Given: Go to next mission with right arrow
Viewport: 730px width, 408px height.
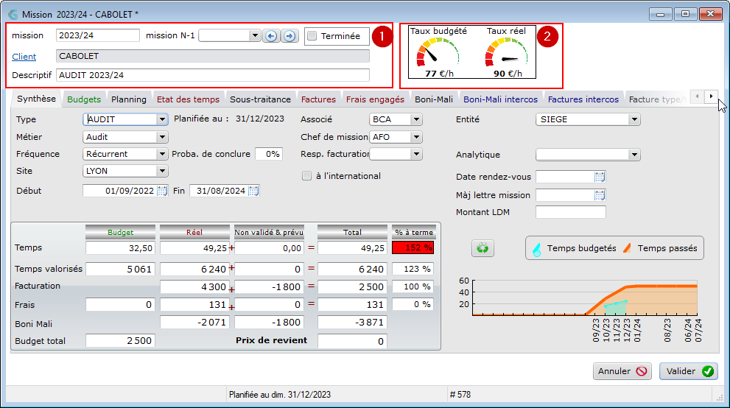Looking at the screenshot, I should pos(289,36).
